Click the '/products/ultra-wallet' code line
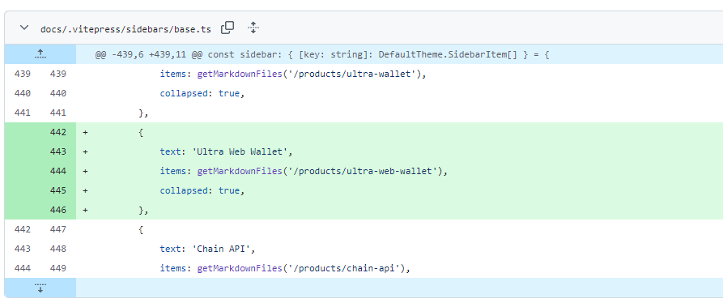Screen dimensions: 723x307 click(x=293, y=74)
